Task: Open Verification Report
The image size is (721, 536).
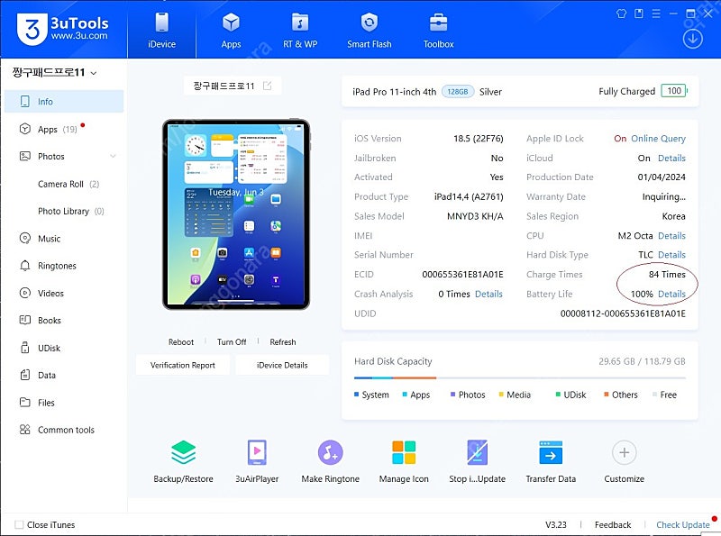Action: click(x=183, y=365)
